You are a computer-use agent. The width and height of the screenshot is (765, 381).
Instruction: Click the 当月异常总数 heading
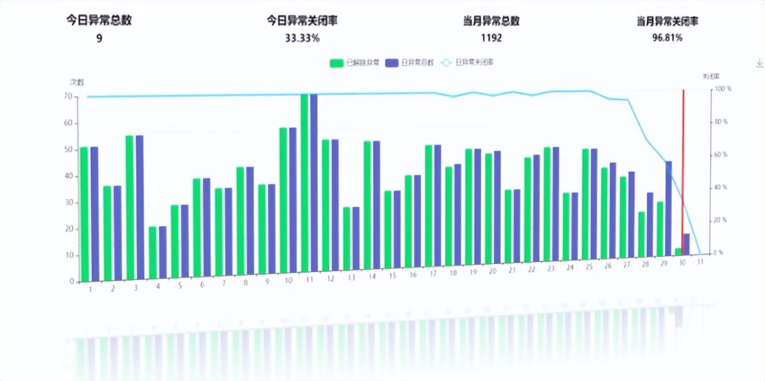point(492,21)
